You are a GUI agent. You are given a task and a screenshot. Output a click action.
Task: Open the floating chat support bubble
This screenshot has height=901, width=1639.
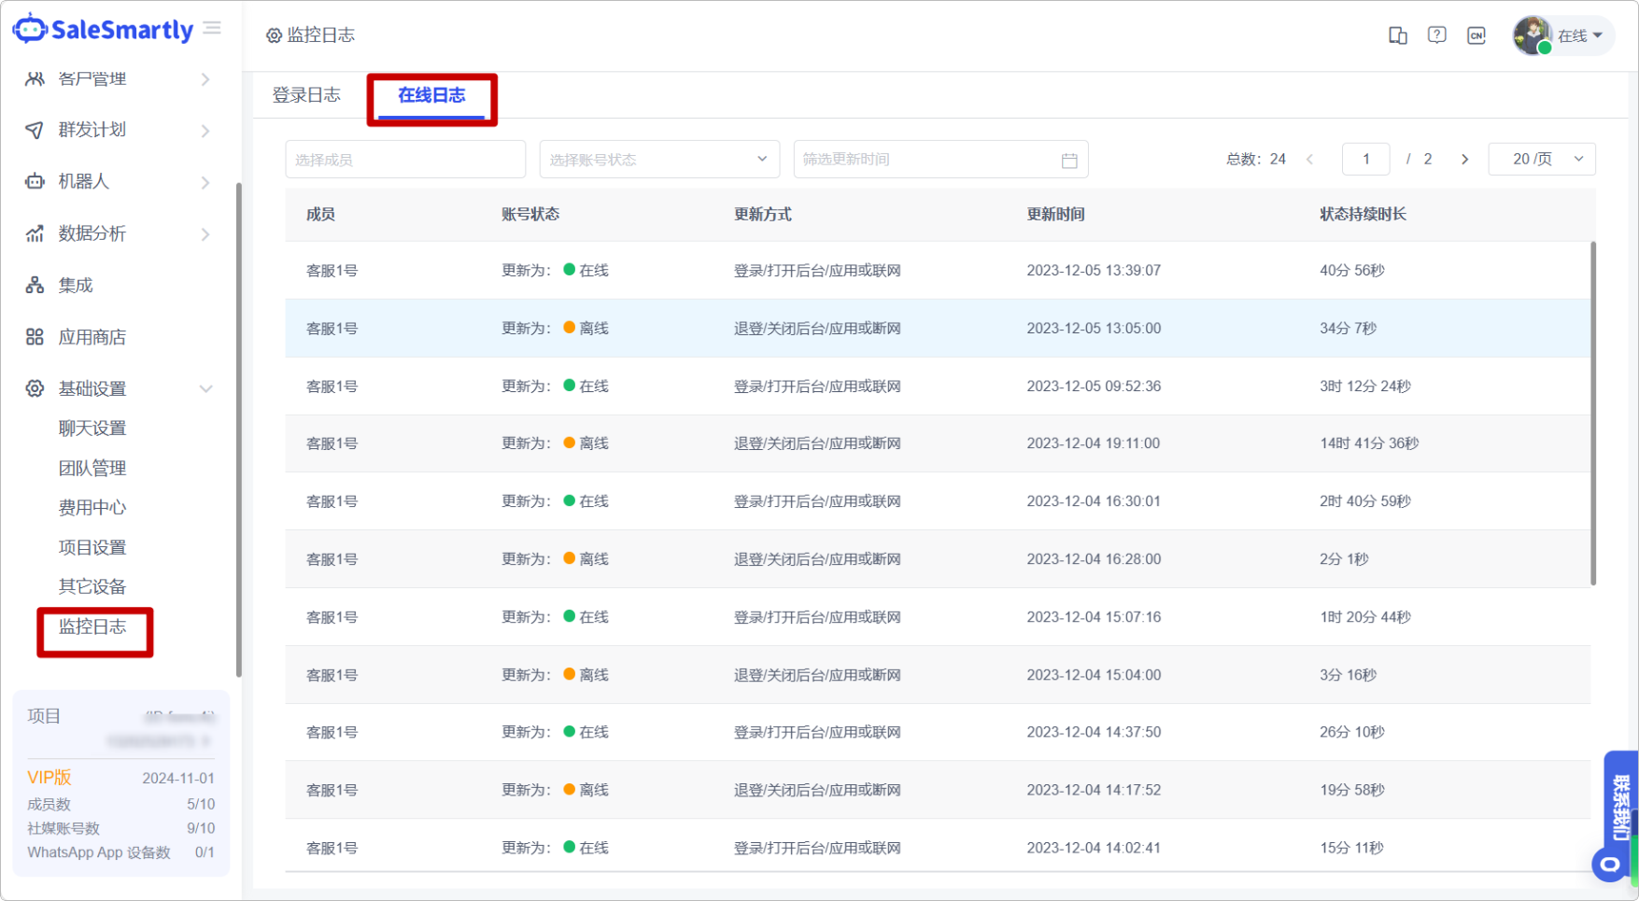pyautogui.click(x=1610, y=864)
